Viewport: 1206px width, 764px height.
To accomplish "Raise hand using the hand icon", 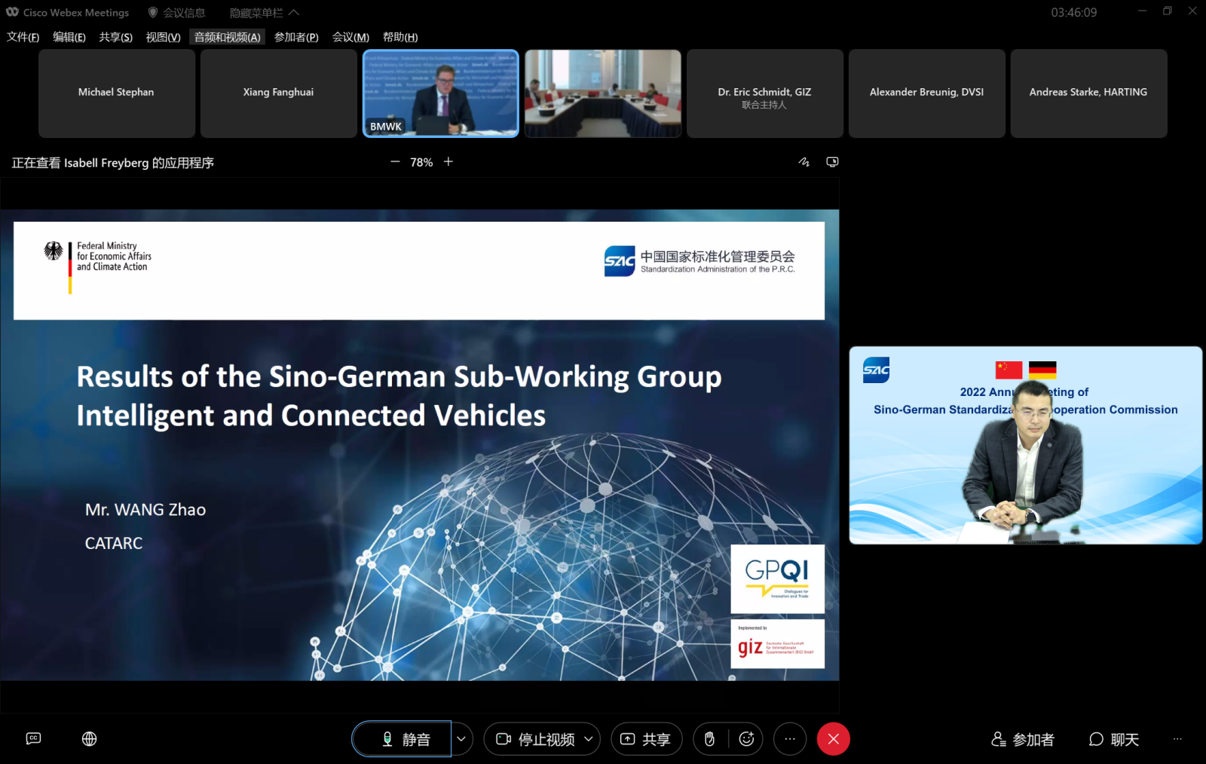I will pyautogui.click(x=709, y=739).
